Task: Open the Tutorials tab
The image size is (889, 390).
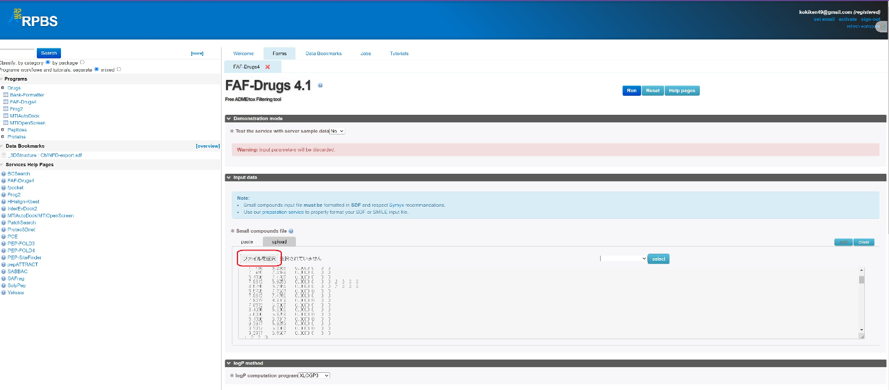Action: click(x=399, y=53)
